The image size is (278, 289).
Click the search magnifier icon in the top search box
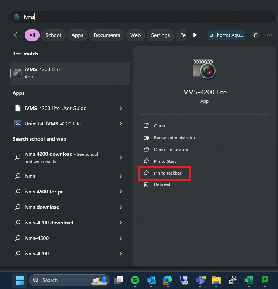(17, 17)
